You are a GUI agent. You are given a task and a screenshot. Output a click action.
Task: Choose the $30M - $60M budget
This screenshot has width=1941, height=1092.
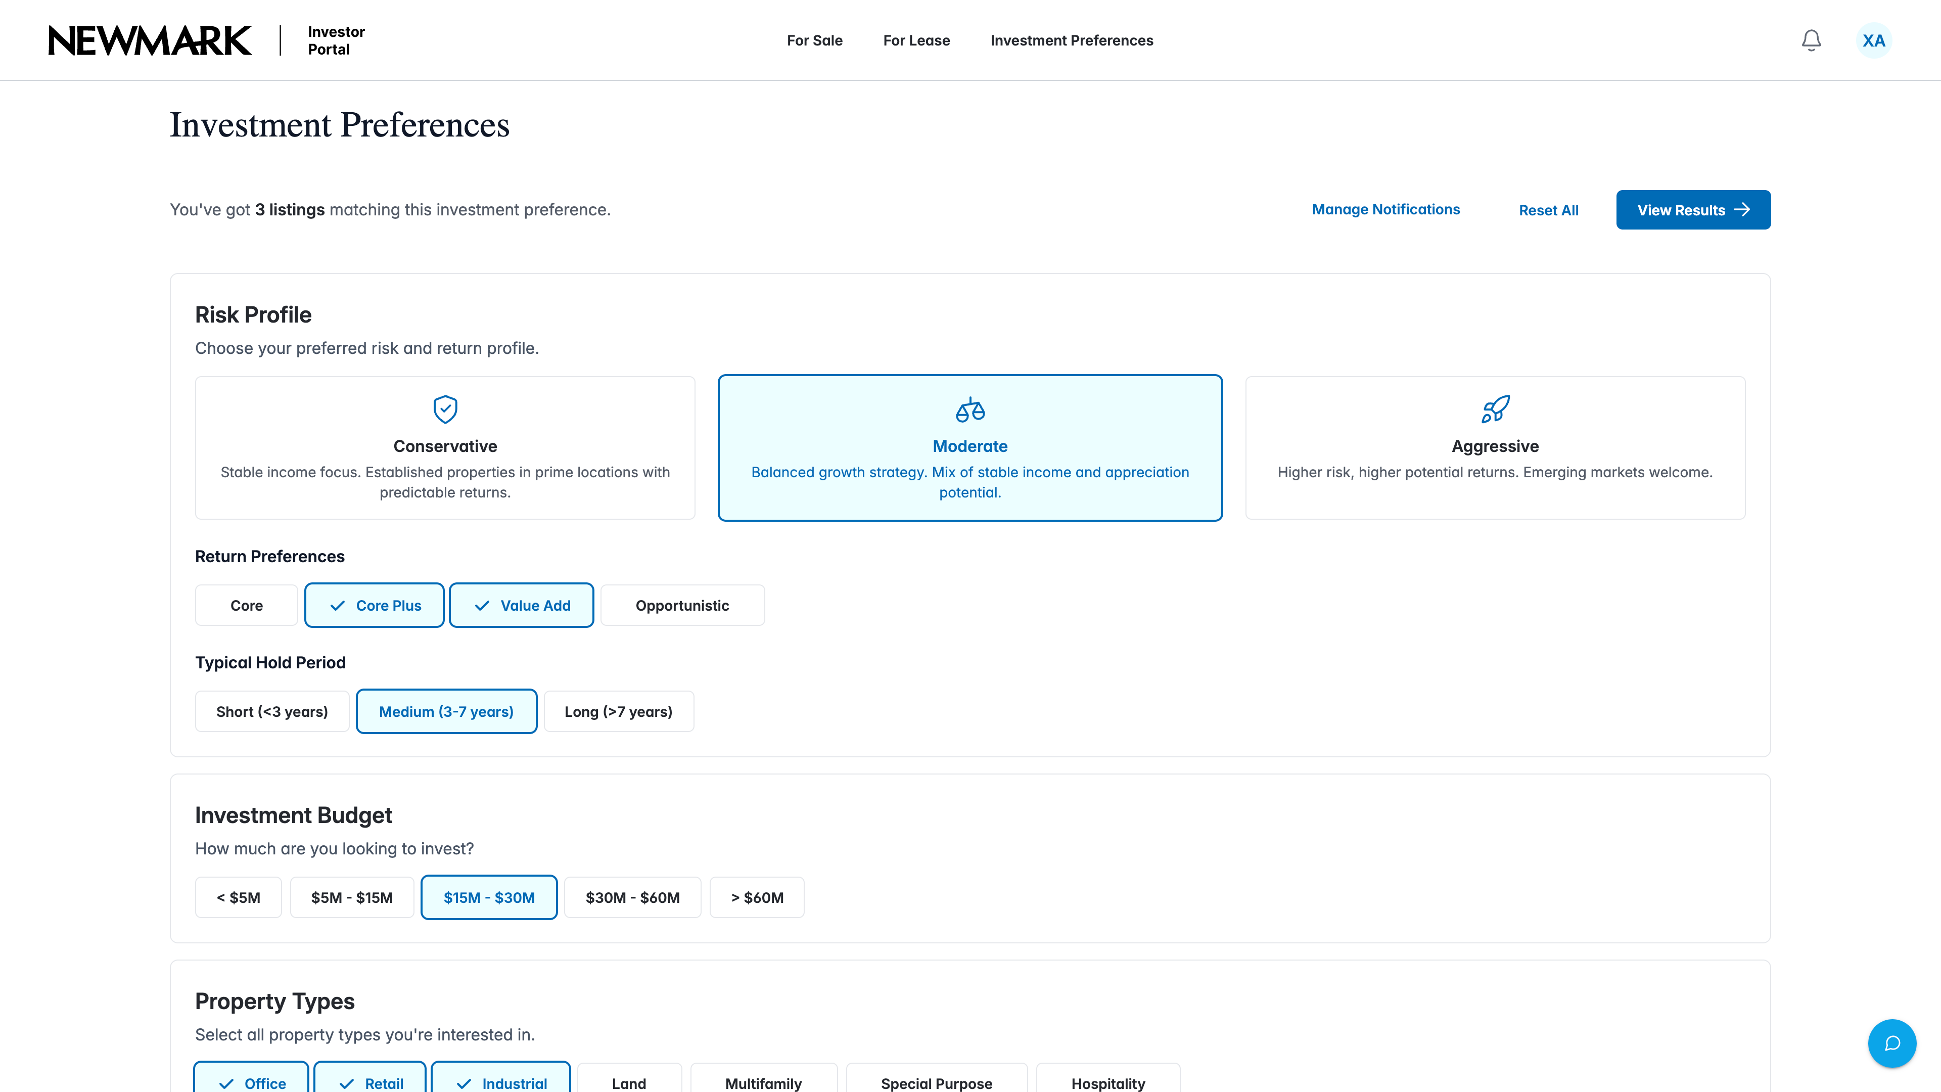tap(632, 897)
